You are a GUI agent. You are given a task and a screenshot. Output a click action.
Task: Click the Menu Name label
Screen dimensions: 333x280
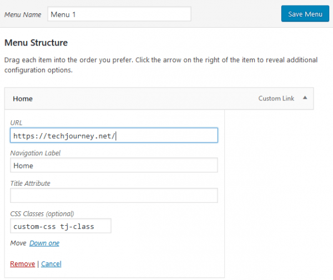click(x=23, y=14)
